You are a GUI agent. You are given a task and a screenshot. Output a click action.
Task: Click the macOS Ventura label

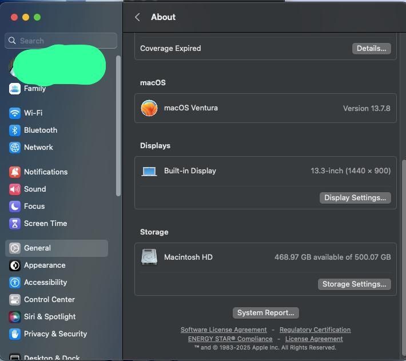click(191, 108)
